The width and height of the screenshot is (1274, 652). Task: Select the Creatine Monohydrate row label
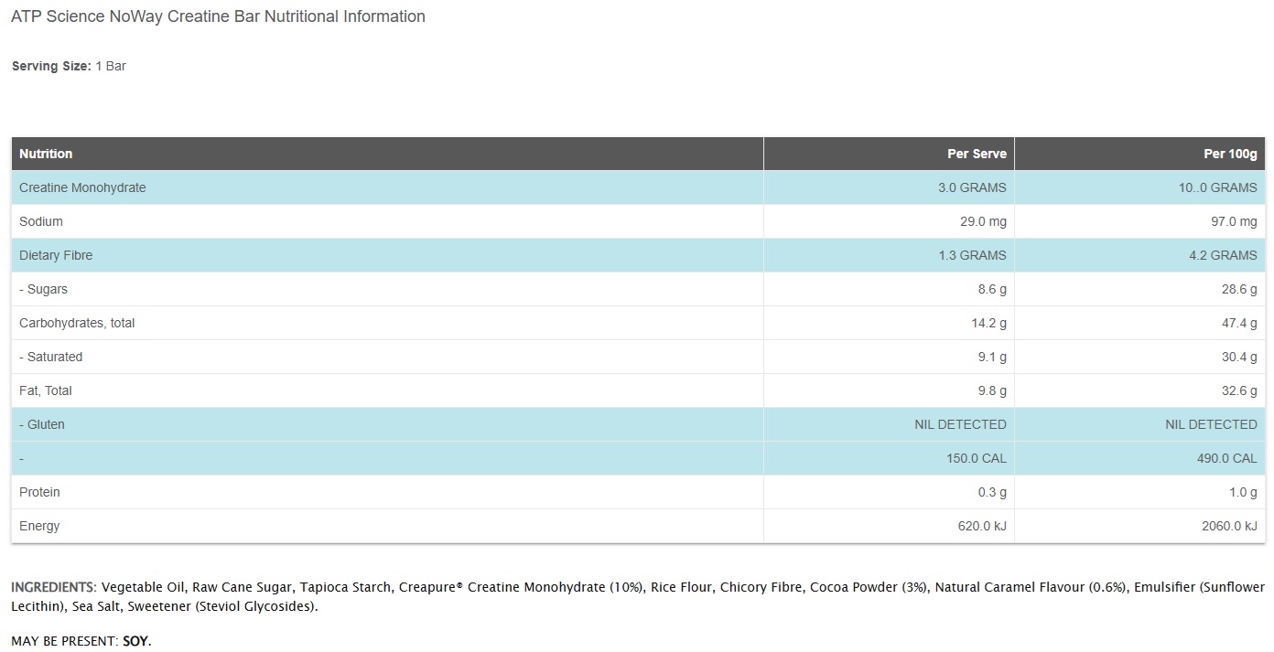point(82,187)
